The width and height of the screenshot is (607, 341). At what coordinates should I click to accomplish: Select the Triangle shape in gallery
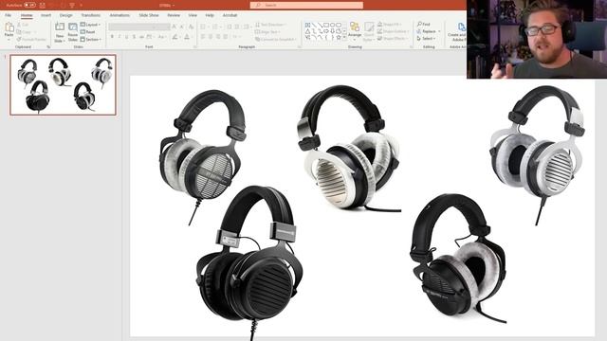click(x=307, y=31)
